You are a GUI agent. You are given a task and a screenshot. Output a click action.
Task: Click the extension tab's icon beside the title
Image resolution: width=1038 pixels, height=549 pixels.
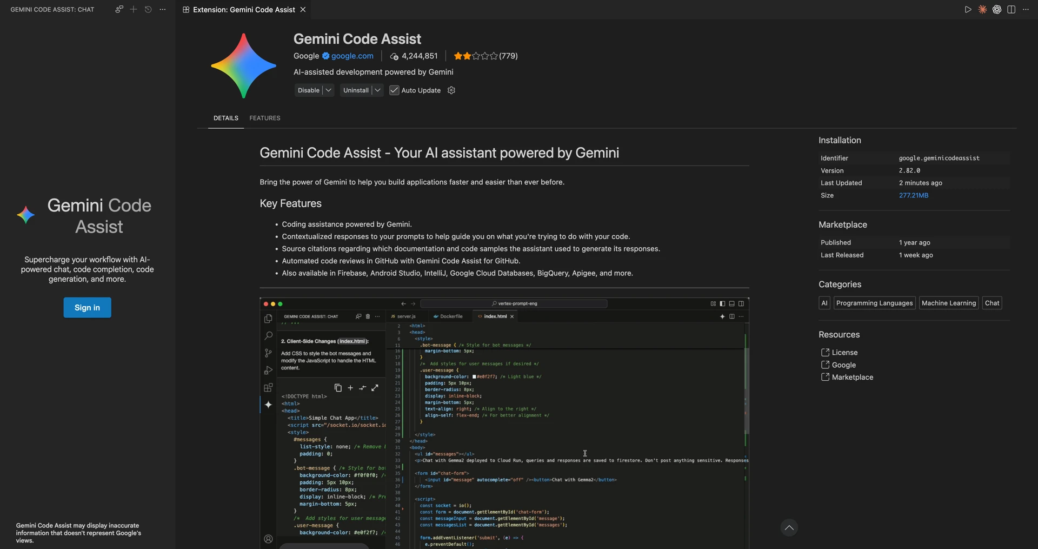[186, 10]
